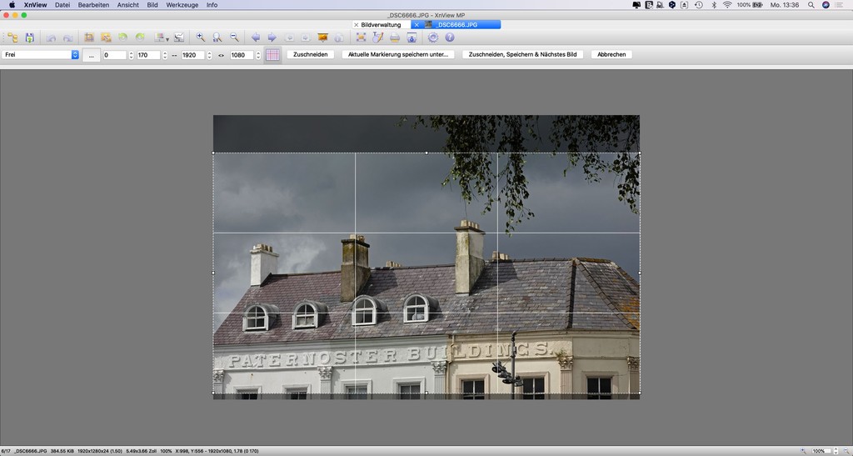Click the width field showing 1920
Image resolution: width=853 pixels, height=456 pixels.
[193, 55]
